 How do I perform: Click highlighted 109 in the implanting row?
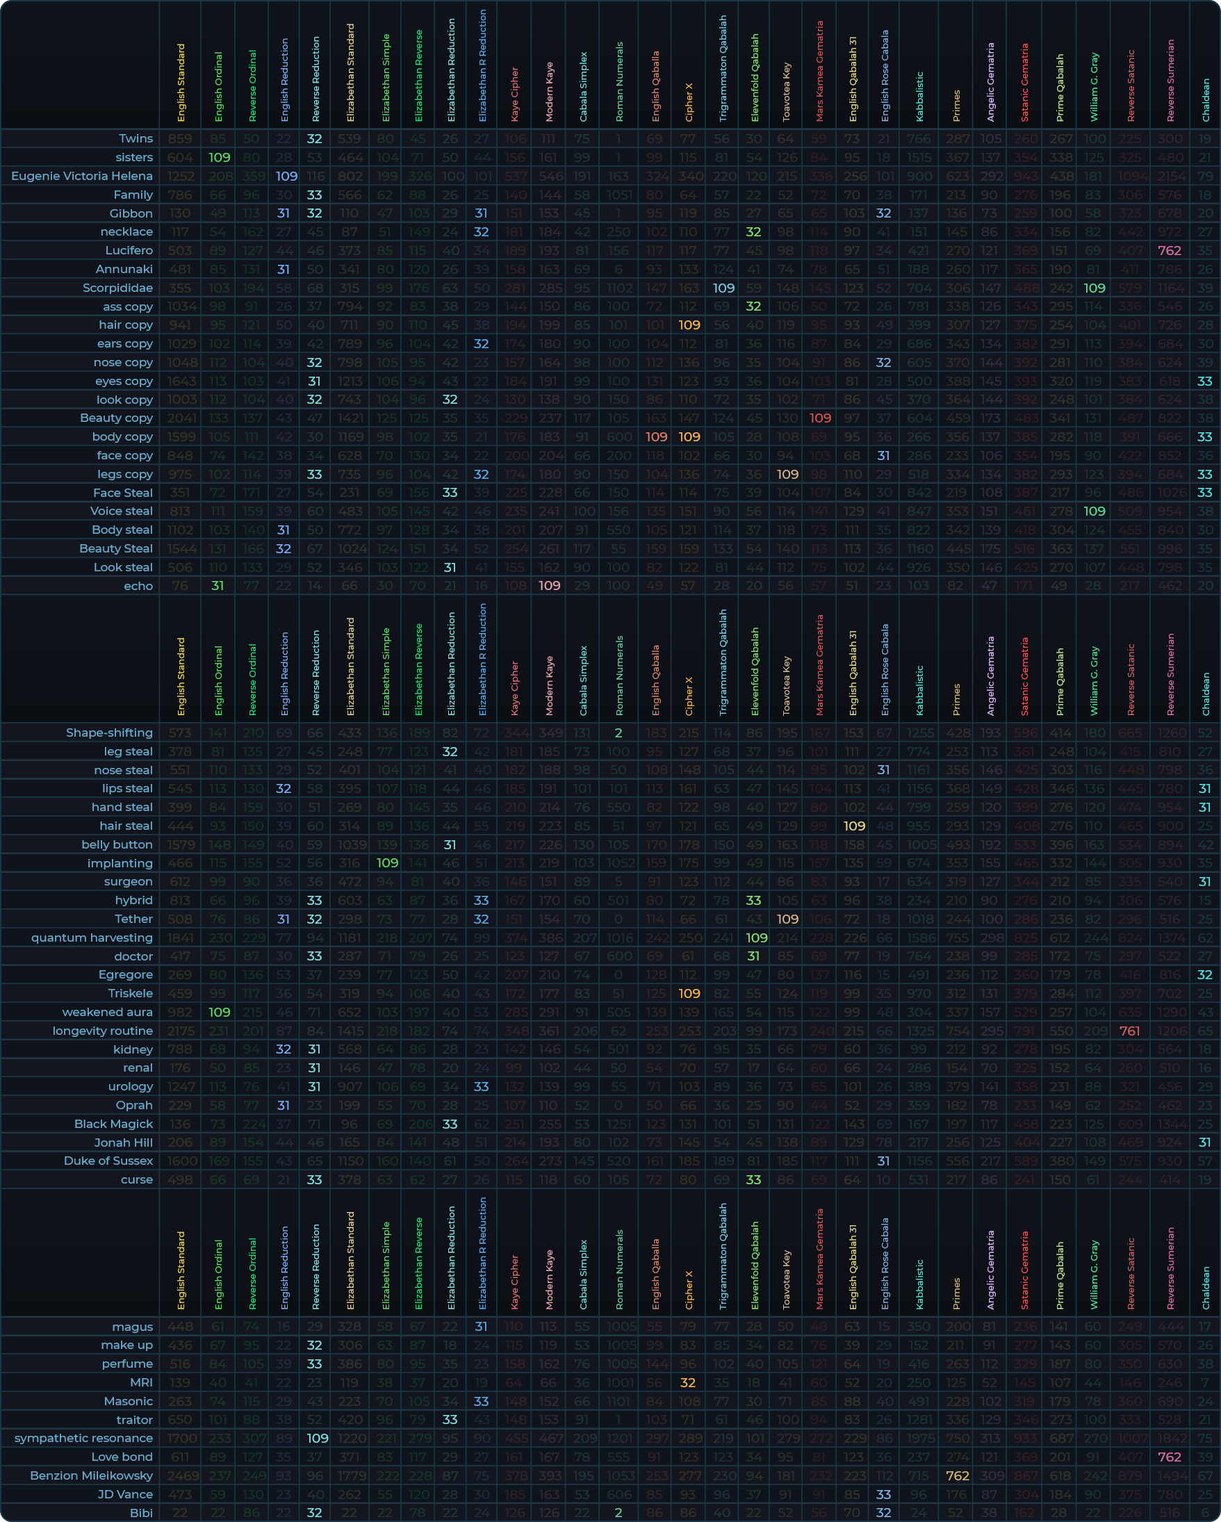pyautogui.click(x=387, y=862)
